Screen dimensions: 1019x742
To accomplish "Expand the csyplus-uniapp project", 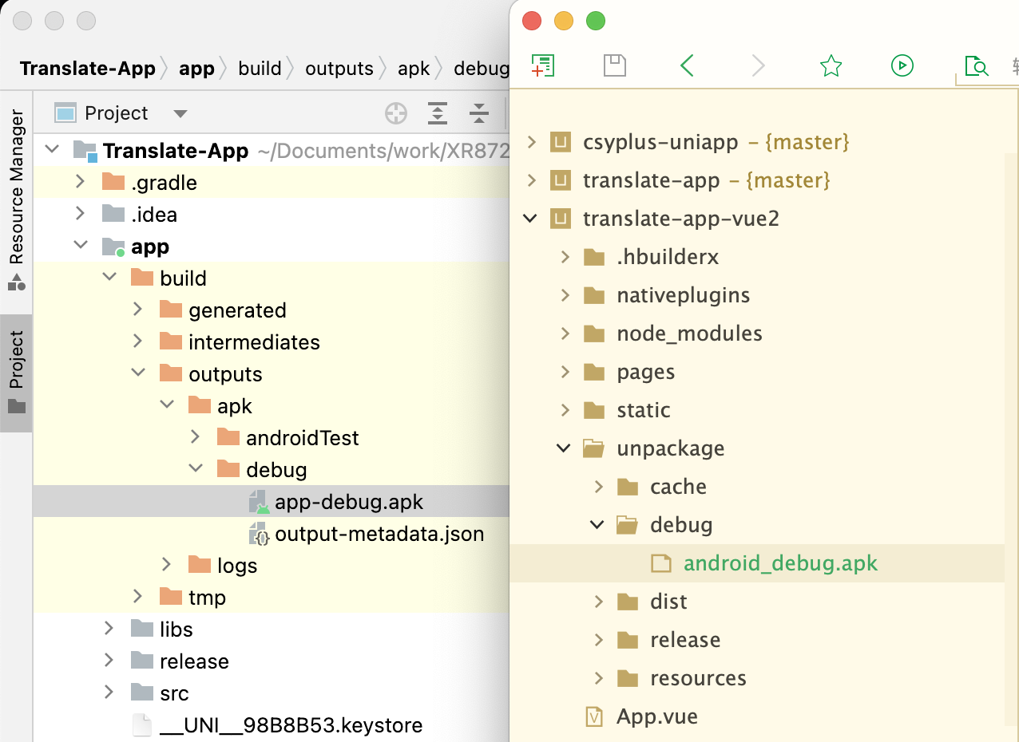I will [x=532, y=142].
